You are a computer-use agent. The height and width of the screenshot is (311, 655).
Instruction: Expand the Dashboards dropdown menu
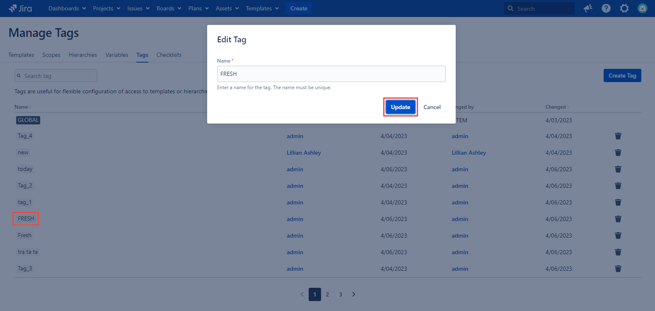pyautogui.click(x=67, y=8)
